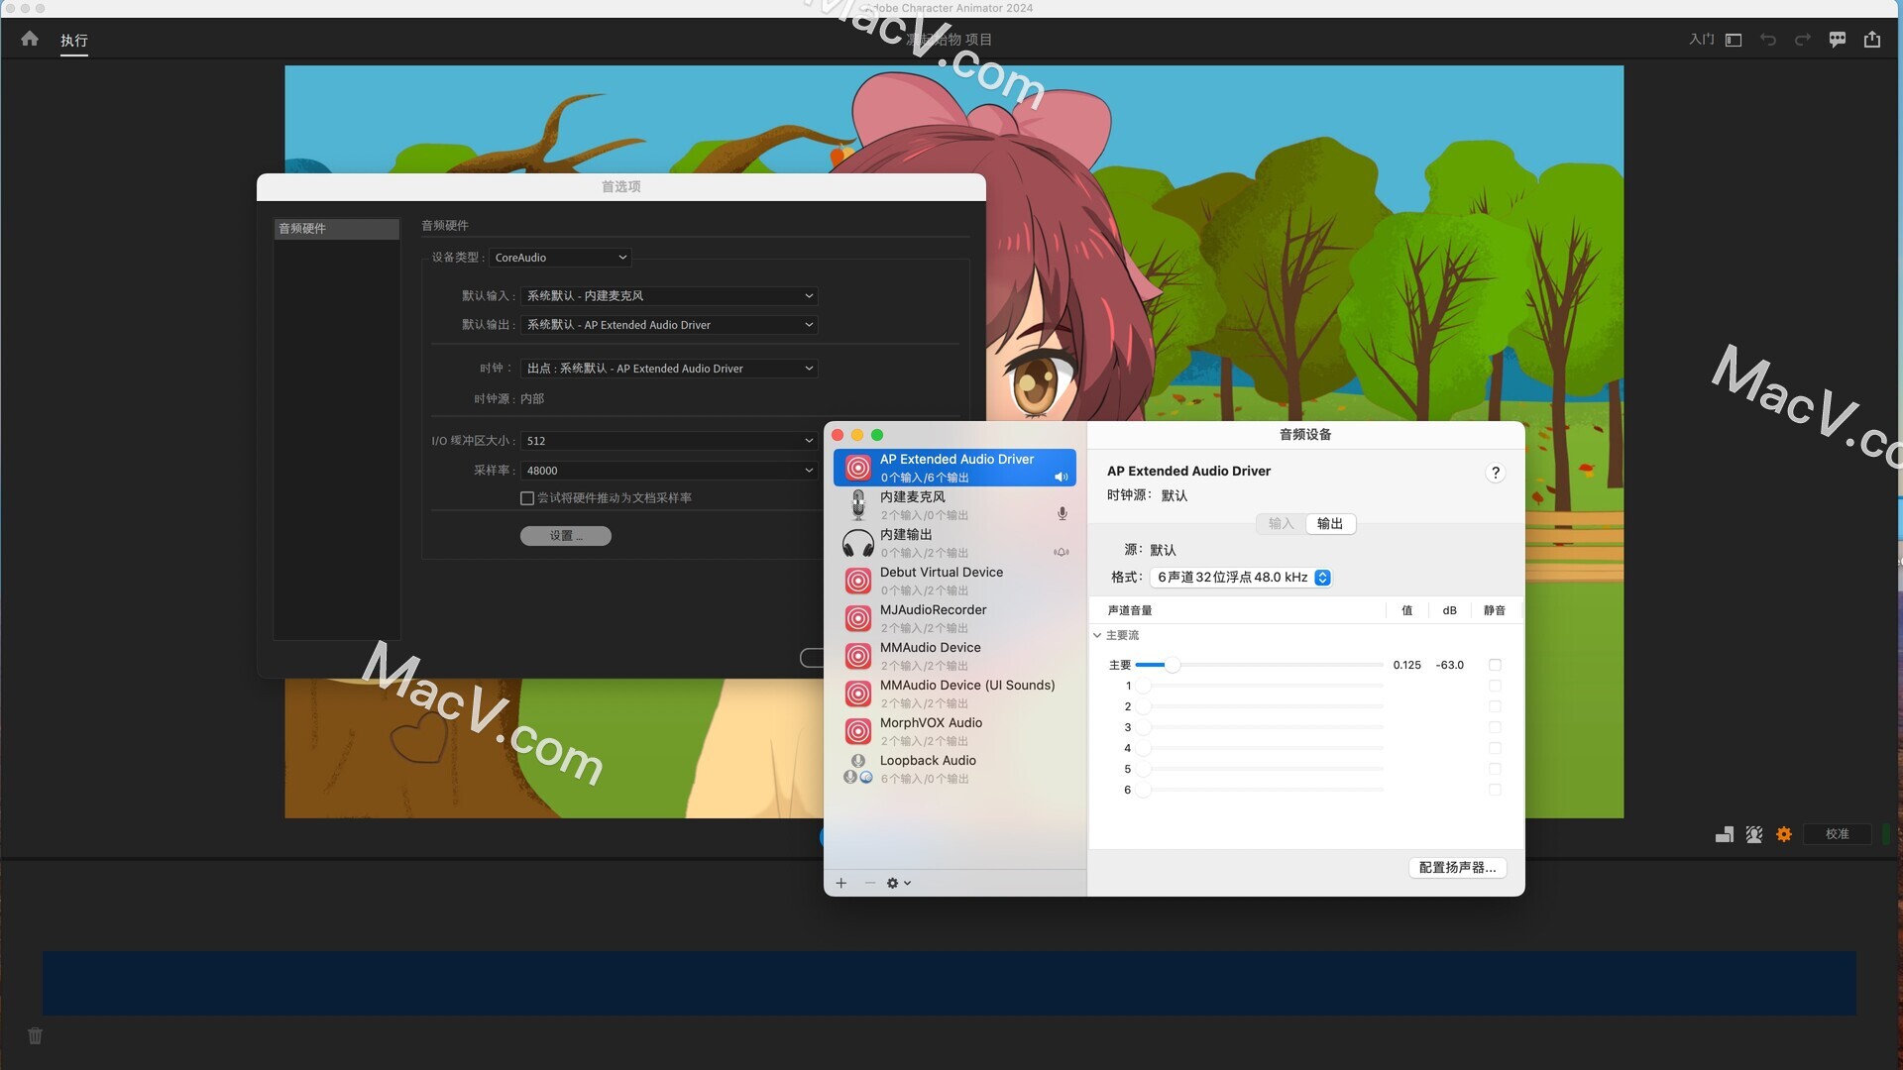Image resolution: width=1903 pixels, height=1070 pixels.
Task: Open 采样率 48000 dropdown
Action: [669, 471]
